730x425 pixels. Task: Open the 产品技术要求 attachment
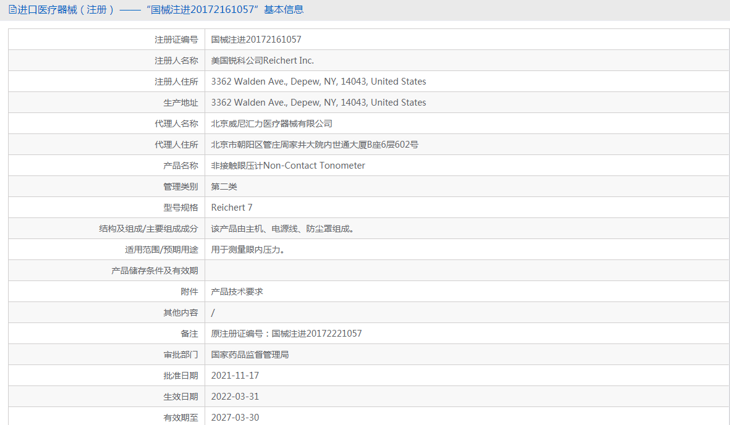click(x=237, y=292)
